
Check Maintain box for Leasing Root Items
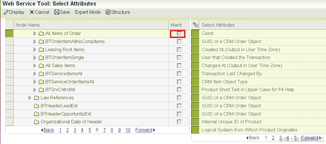click(179, 50)
